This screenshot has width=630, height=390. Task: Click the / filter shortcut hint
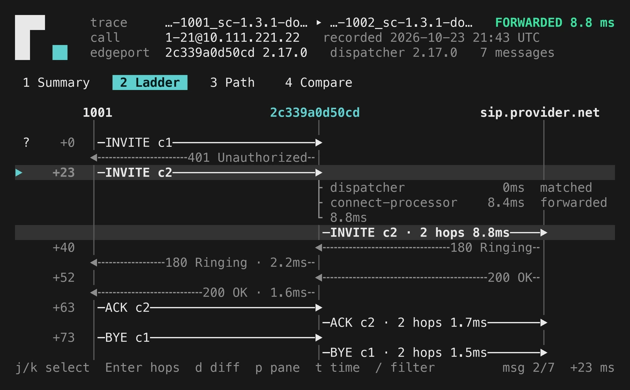[405, 367]
